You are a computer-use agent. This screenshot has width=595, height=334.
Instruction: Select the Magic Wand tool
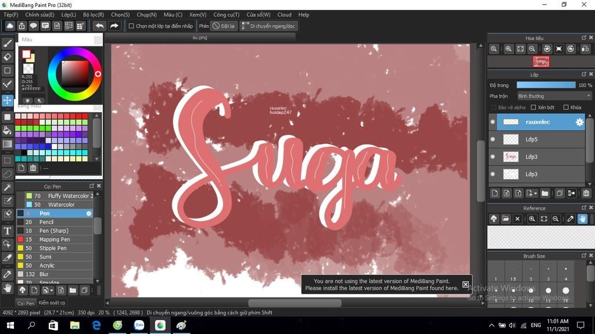[x=7, y=187]
